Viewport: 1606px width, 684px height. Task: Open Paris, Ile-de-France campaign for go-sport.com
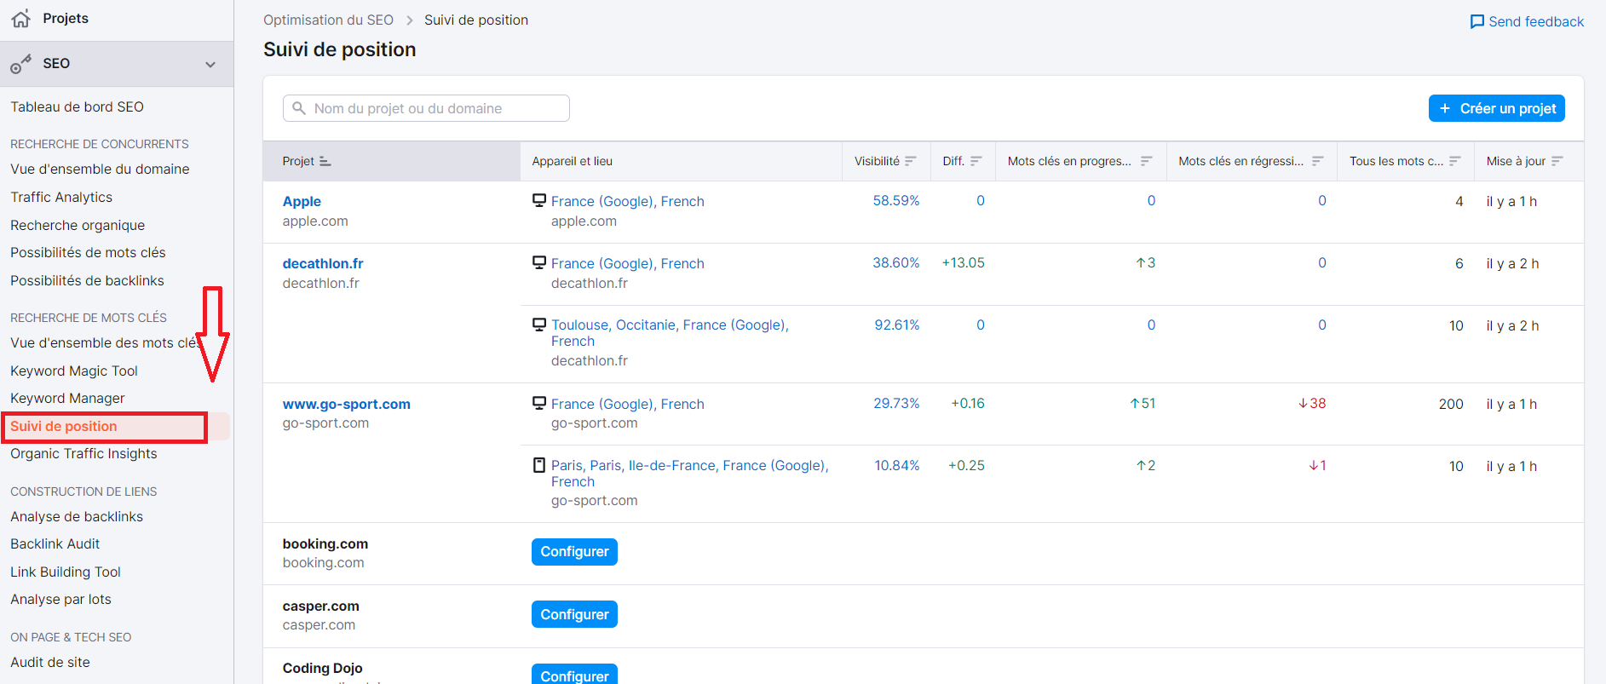(x=690, y=473)
